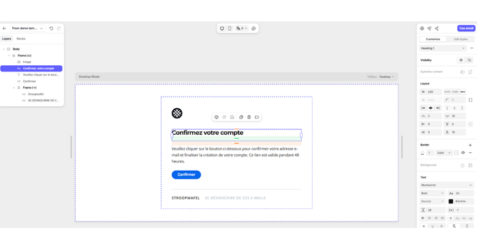
Task: Open the Heading 1 dropdown
Action: coord(443,48)
